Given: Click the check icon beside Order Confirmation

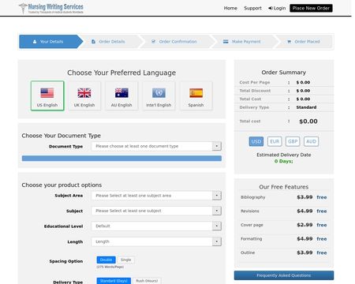Looking at the screenshot, I should (153, 42).
